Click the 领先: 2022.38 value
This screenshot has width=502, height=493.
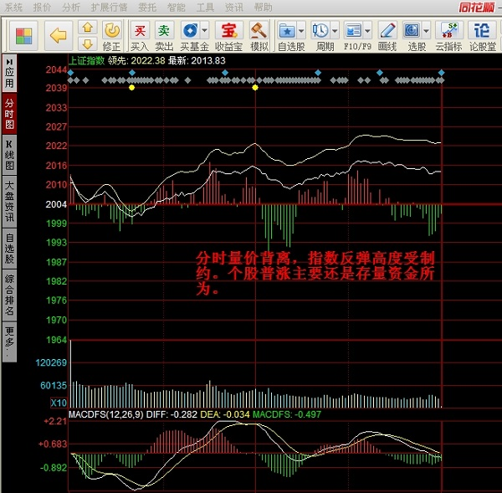[x=136, y=60]
